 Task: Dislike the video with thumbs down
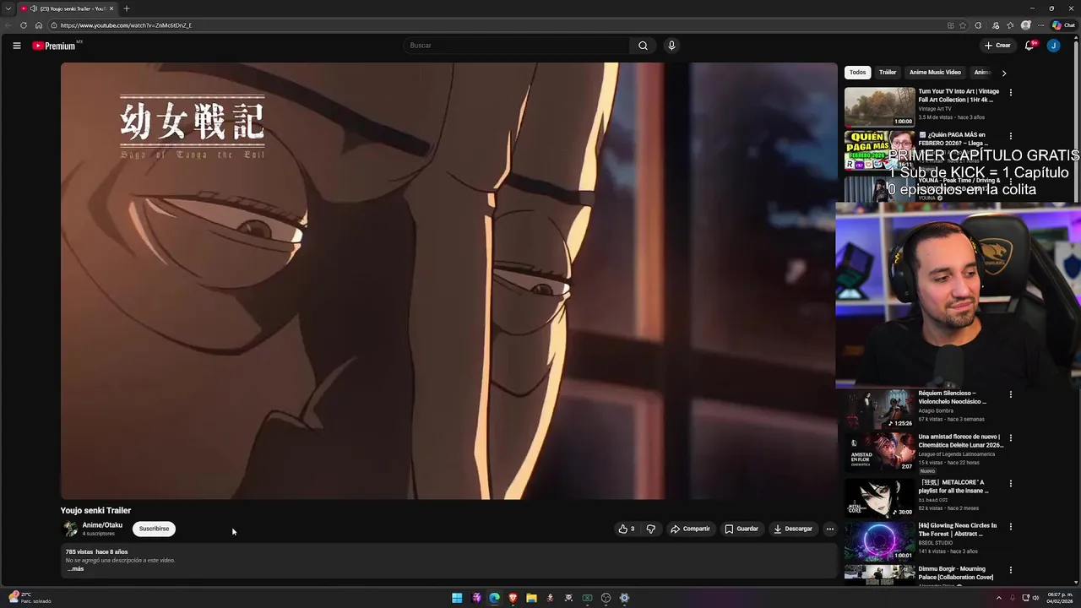pyautogui.click(x=651, y=529)
